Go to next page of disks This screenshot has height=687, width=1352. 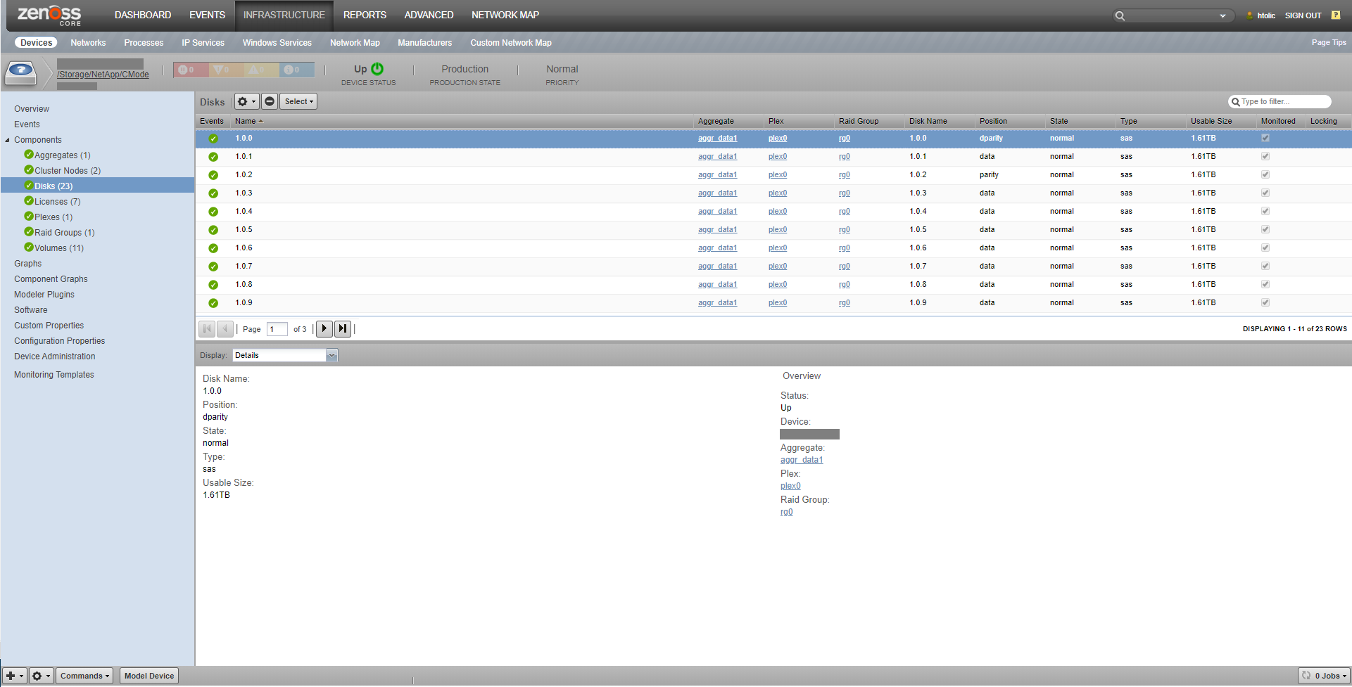324,328
